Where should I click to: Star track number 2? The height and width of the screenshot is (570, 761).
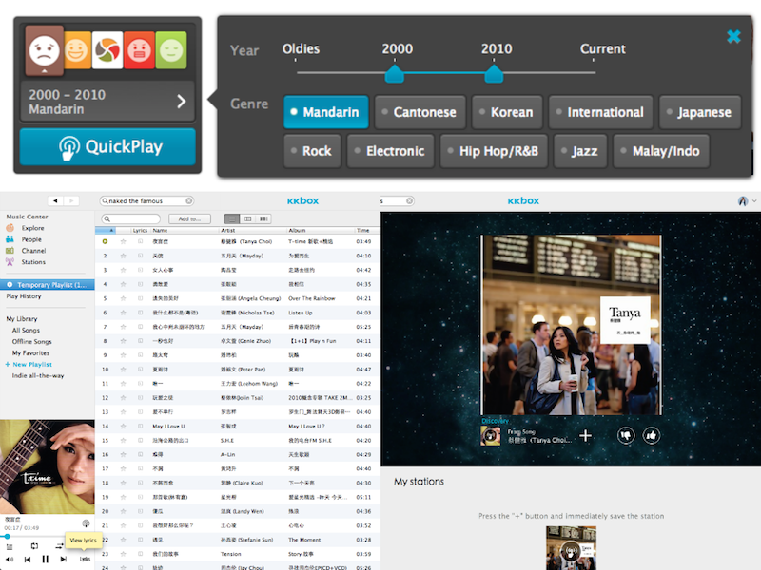click(x=124, y=256)
